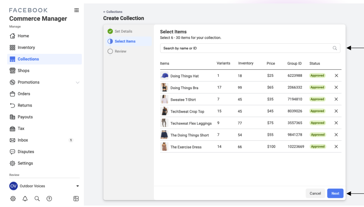Cancel the collection creation
364x207 pixels.
[x=315, y=193]
